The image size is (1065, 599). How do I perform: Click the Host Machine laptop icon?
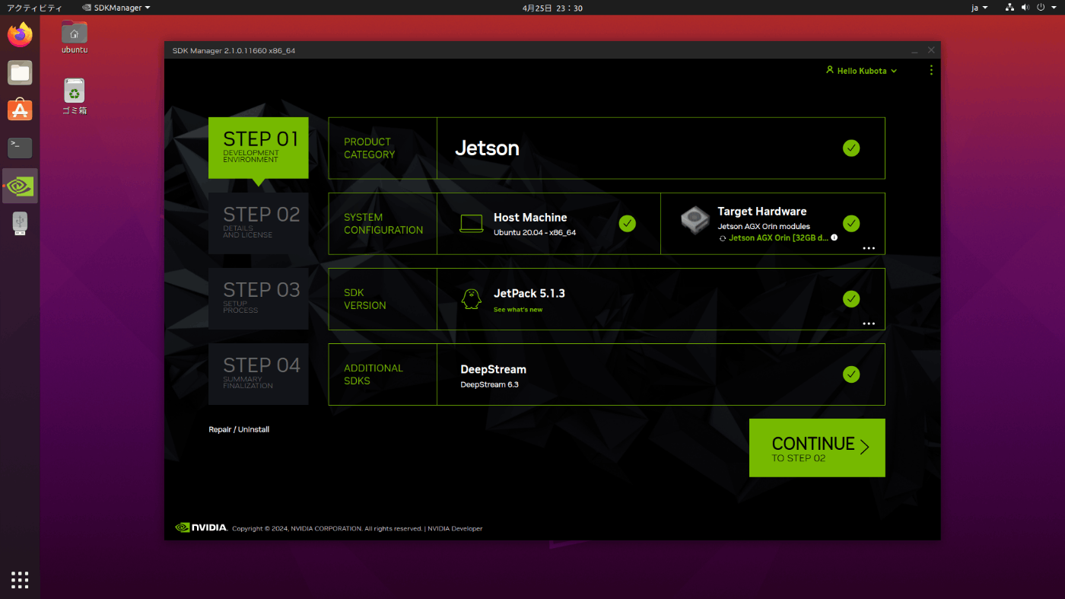coord(472,223)
